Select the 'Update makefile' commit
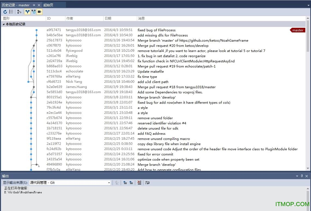Screen dimensions: 311x211 [153, 71]
